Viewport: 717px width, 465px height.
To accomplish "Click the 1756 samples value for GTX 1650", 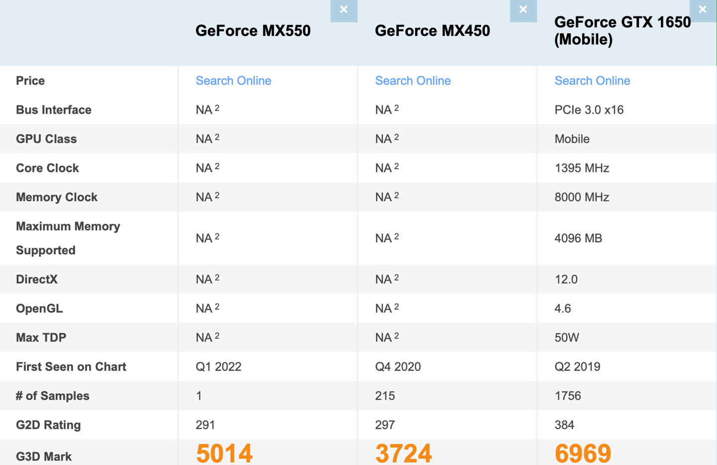I will pos(568,396).
